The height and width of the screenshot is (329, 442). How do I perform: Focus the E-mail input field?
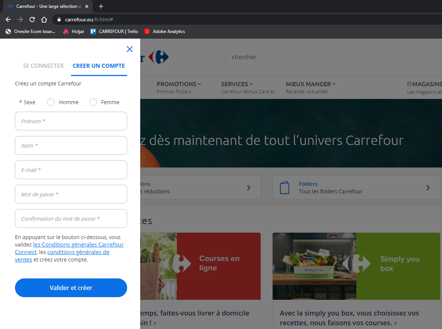71,170
